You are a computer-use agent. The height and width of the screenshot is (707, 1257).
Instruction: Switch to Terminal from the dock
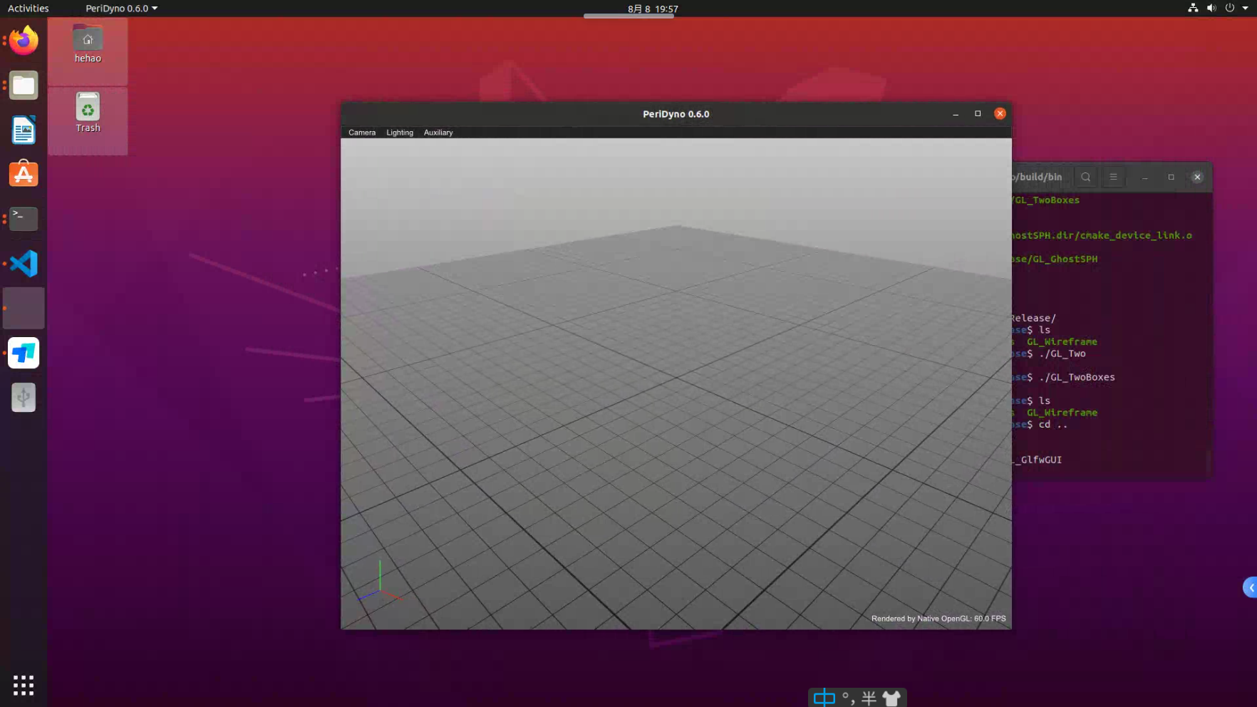[x=24, y=219]
